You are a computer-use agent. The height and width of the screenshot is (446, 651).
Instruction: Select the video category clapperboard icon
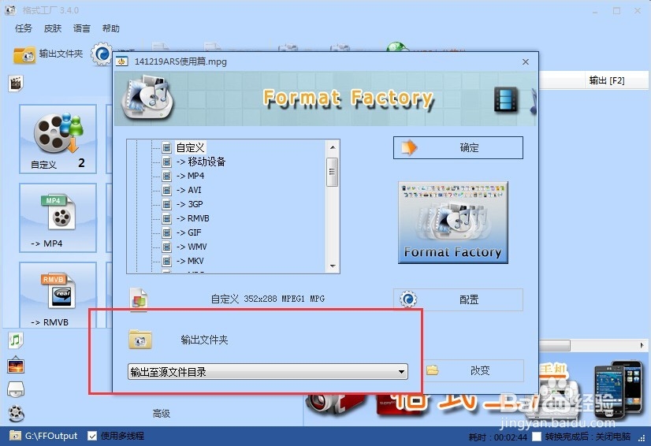point(16,83)
